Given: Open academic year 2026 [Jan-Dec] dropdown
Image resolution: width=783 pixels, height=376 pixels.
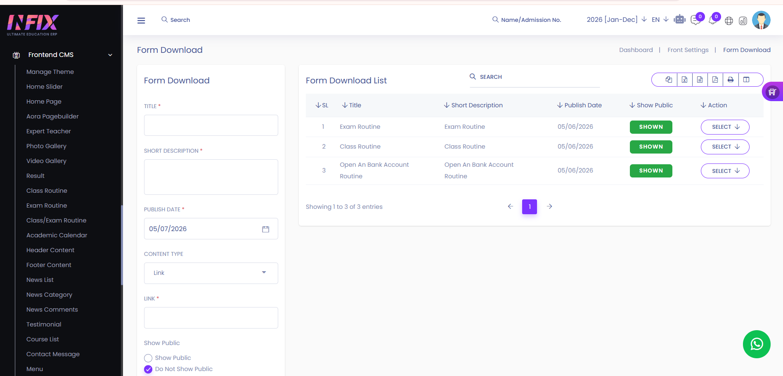Looking at the screenshot, I should coord(617,19).
